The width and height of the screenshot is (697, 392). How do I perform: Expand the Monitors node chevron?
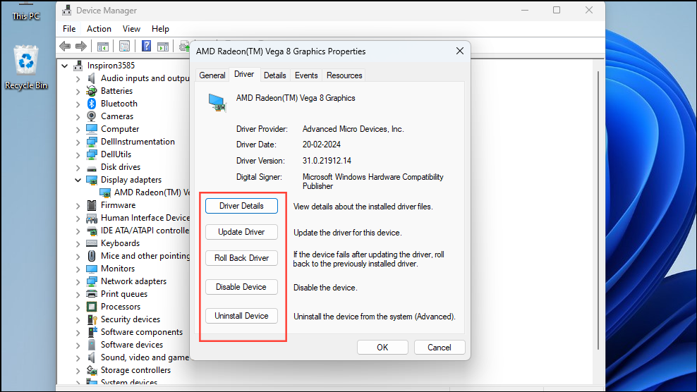point(78,269)
